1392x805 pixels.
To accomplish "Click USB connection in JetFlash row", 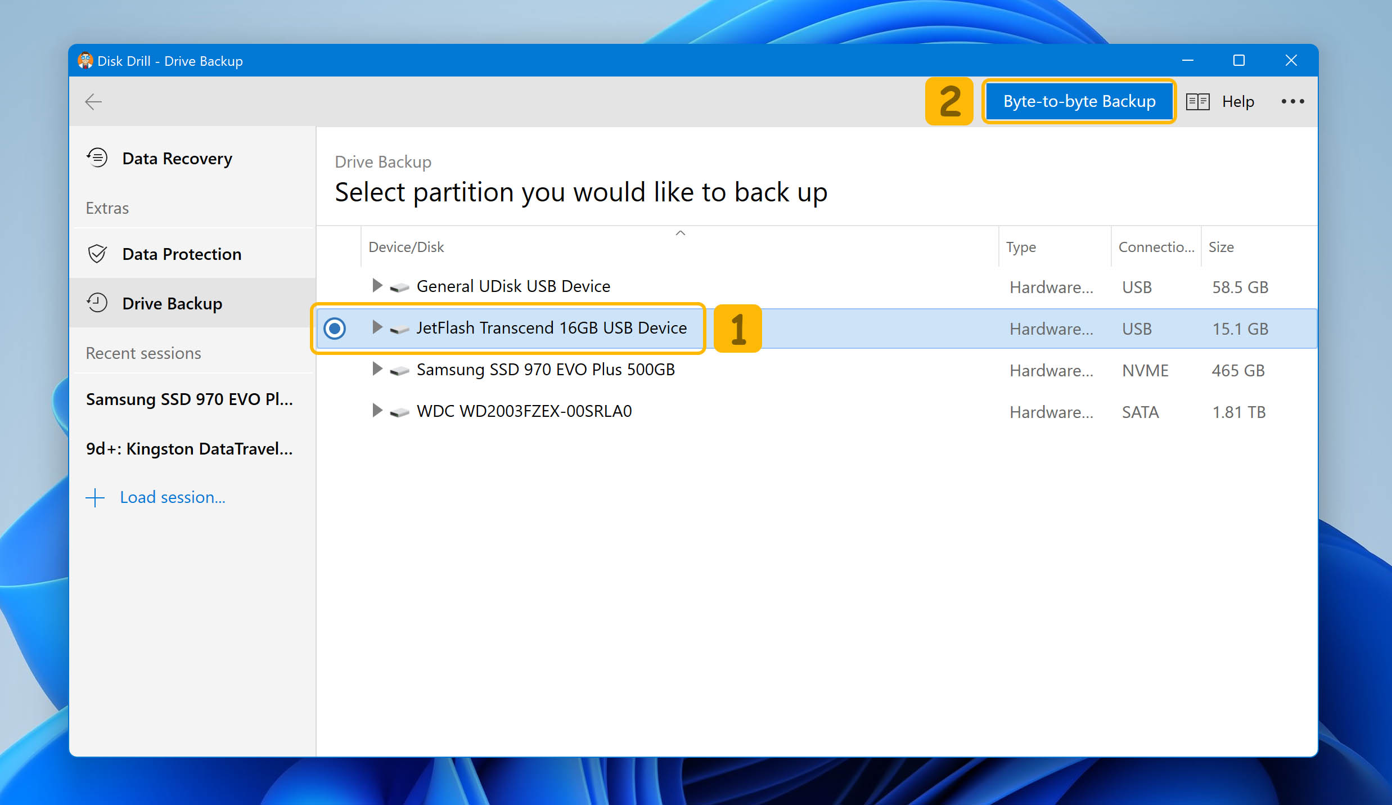I will [1137, 329].
